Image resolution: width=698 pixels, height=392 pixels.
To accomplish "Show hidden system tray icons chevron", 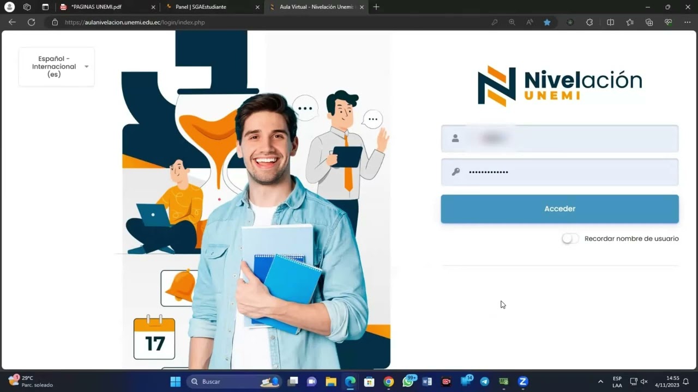I will coord(601,382).
